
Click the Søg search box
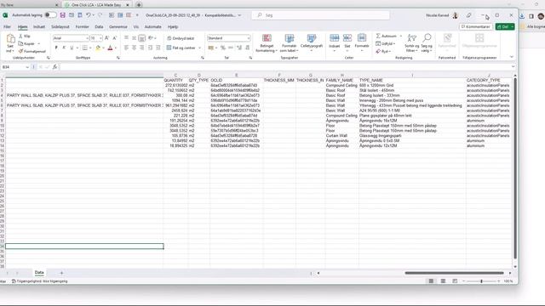tap(320, 15)
